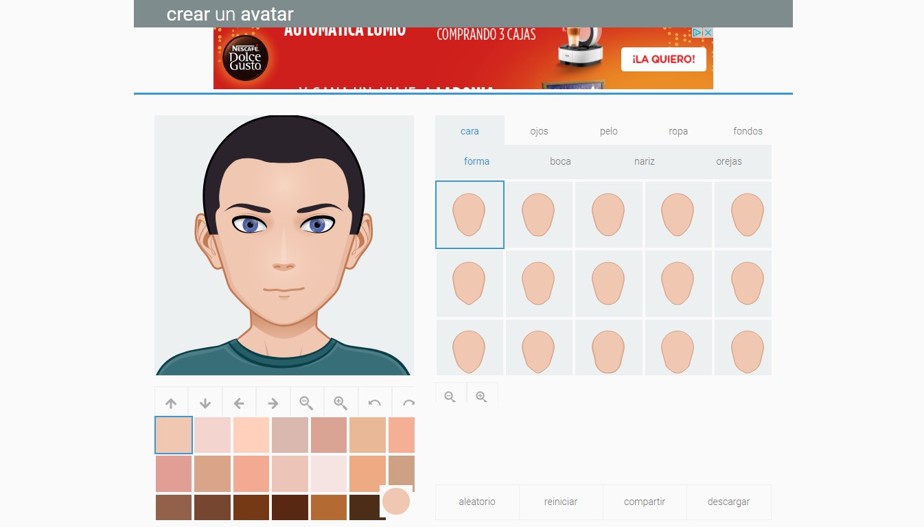This screenshot has width=924, height=527.
Task: Close the Nescafé Dolce Gusto ad
Action: (708, 33)
